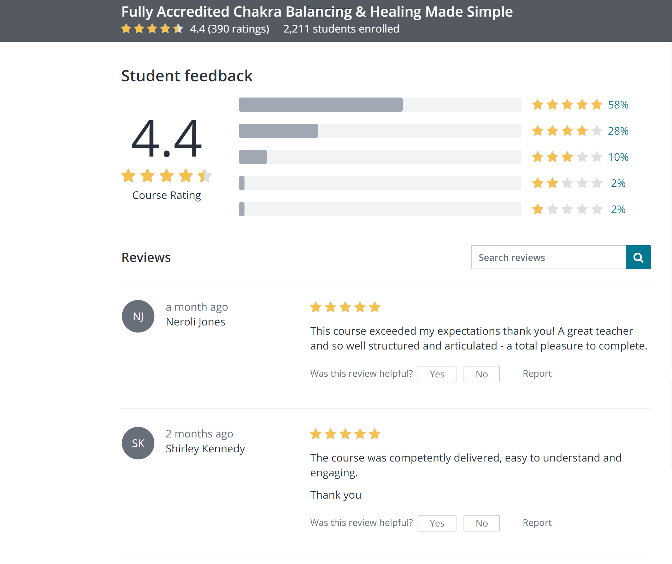Mark Shirley Kennedy review helpful with Yes
This screenshot has width=672, height=564.
[x=437, y=523]
